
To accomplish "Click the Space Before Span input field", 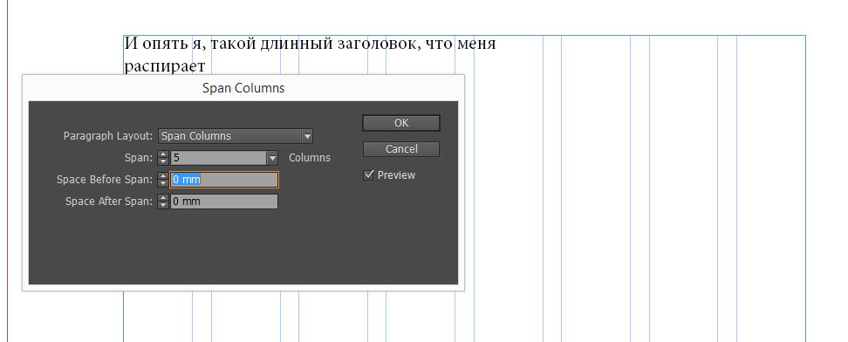I will tap(224, 180).
